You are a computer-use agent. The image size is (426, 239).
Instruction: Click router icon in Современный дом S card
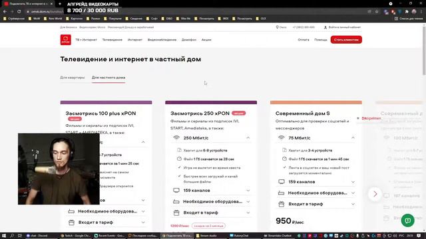(x=281, y=193)
